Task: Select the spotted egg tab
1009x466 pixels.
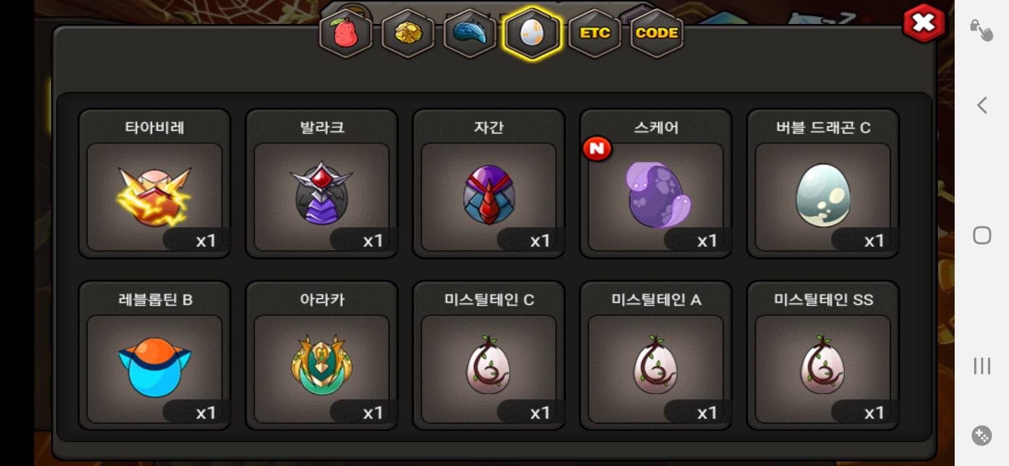Action: pos(532,34)
